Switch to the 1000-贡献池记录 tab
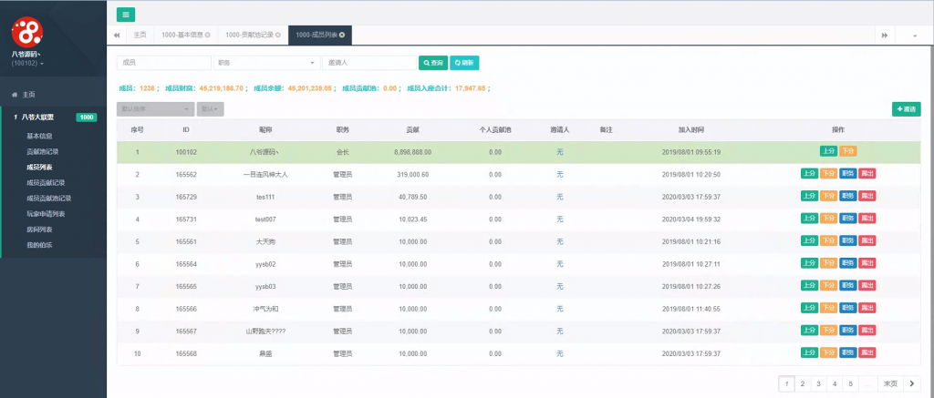 [251, 36]
